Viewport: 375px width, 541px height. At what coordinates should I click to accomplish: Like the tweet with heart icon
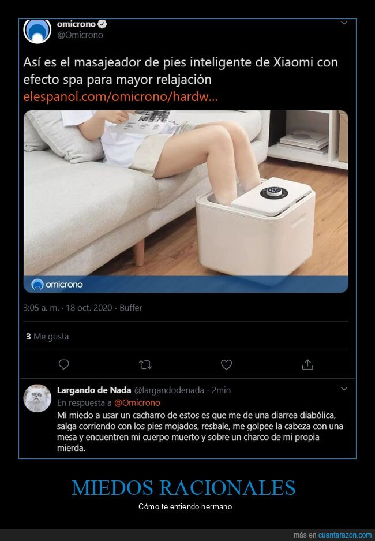pyautogui.click(x=227, y=364)
